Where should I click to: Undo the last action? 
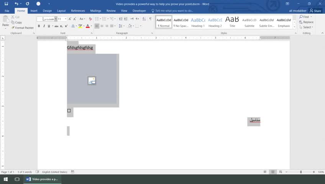tap(16, 4)
